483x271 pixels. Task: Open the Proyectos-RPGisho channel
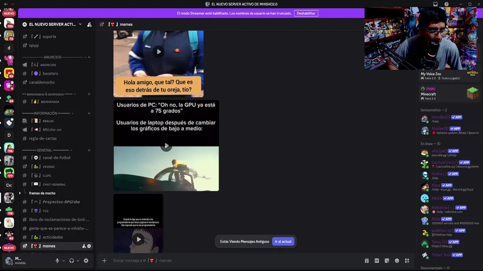[x=56, y=202]
